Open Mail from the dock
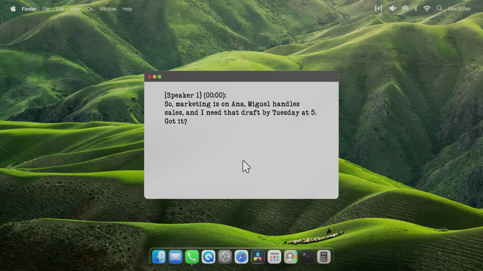 click(175, 257)
